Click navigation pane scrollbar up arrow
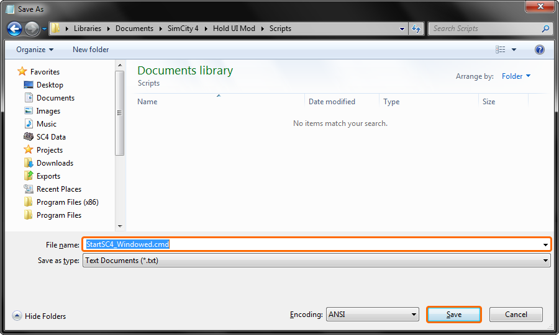This screenshot has width=559, height=335. click(x=120, y=65)
